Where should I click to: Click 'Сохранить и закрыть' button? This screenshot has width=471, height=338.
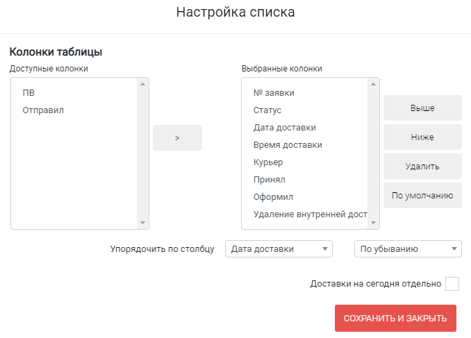click(395, 318)
